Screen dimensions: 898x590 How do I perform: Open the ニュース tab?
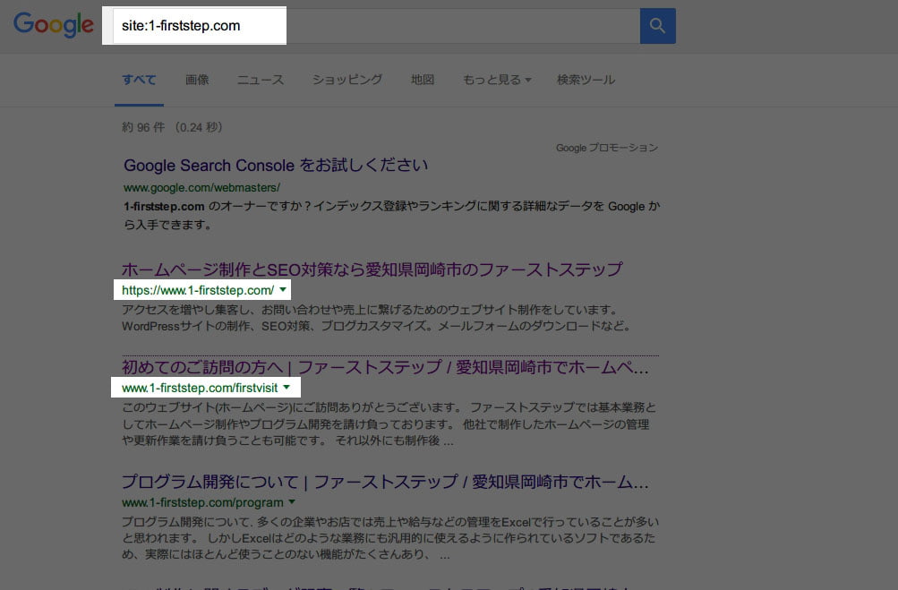261,80
